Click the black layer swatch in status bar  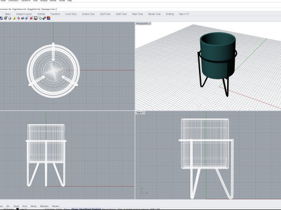coord(18,209)
